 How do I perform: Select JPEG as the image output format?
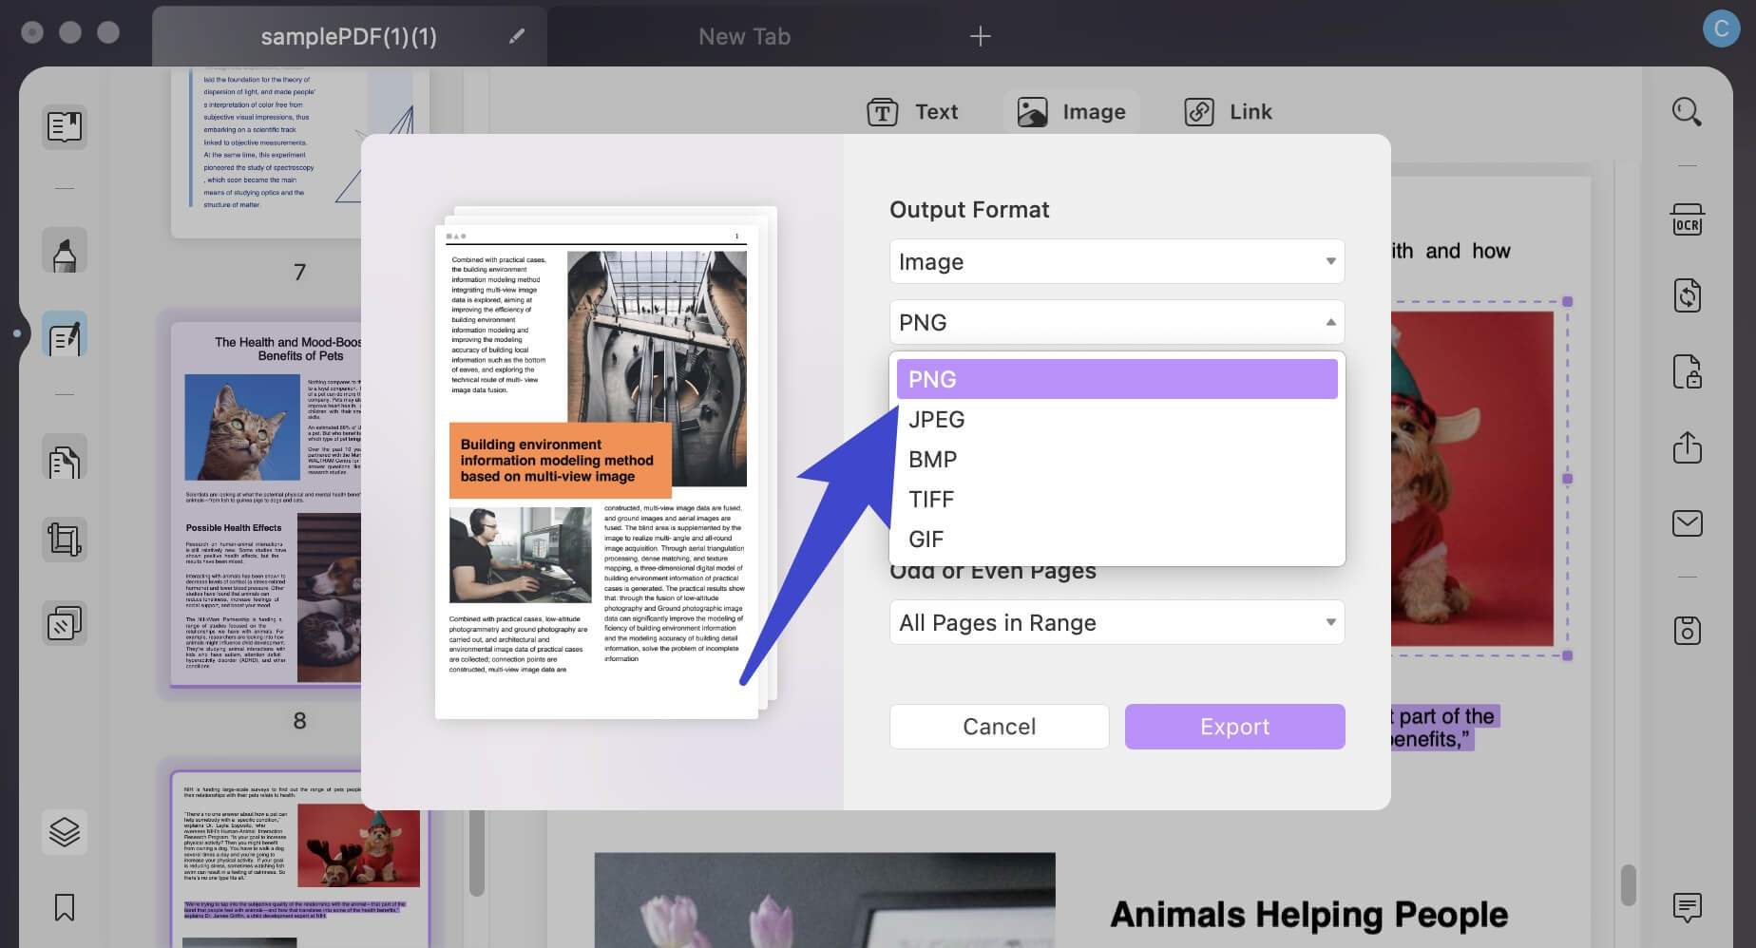click(x=937, y=419)
